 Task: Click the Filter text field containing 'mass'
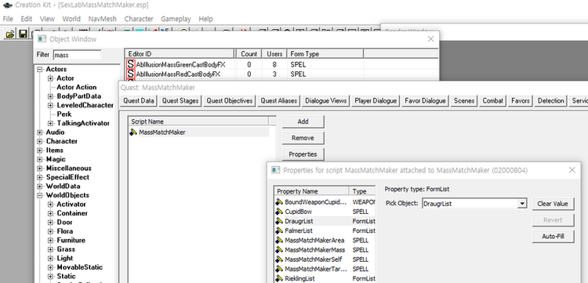pyautogui.click(x=77, y=55)
